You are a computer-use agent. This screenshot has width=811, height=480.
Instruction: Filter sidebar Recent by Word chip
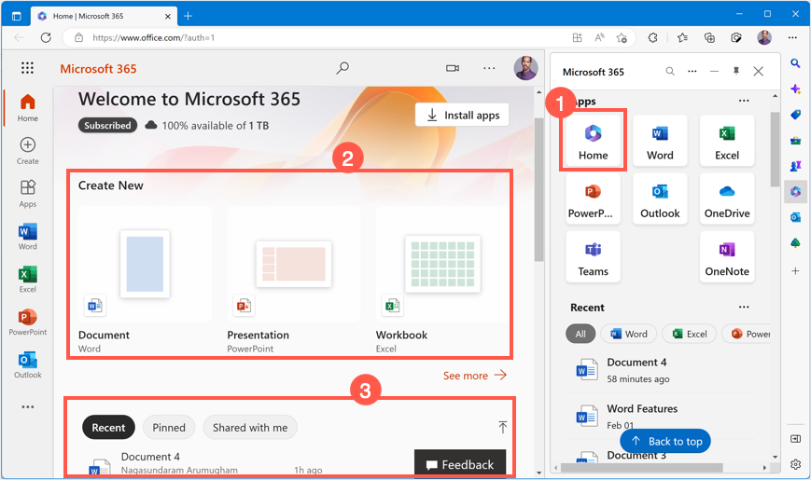[x=628, y=334]
